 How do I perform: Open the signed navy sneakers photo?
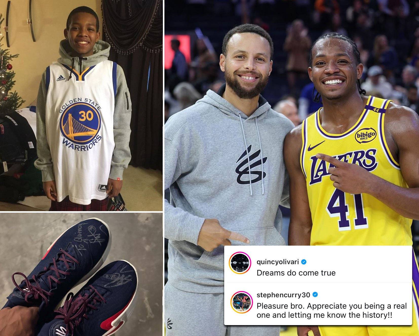(x=81, y=274)
